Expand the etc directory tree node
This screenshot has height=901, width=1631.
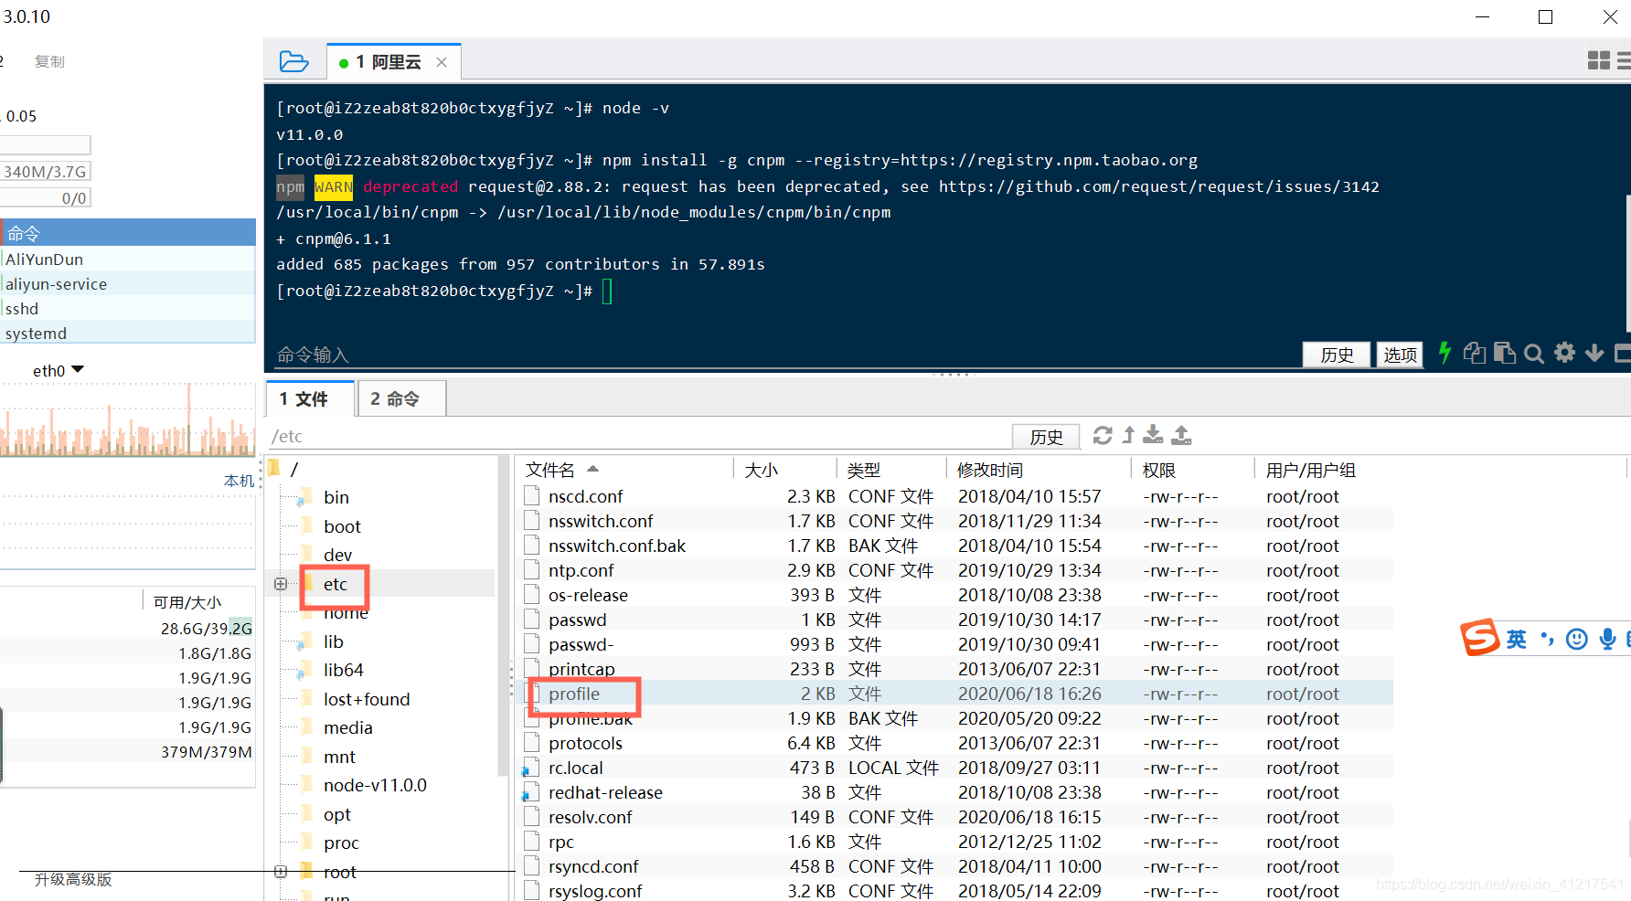[x=281, y=583]
